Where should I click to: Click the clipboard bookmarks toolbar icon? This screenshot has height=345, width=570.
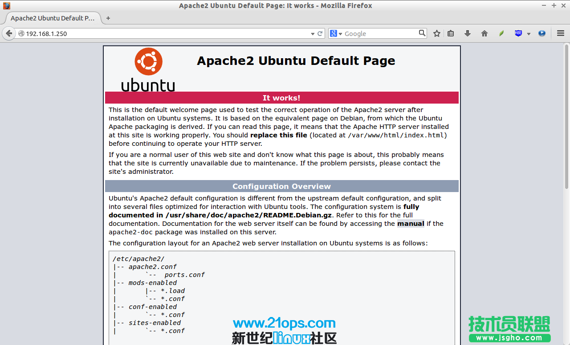tap(450, 33)
